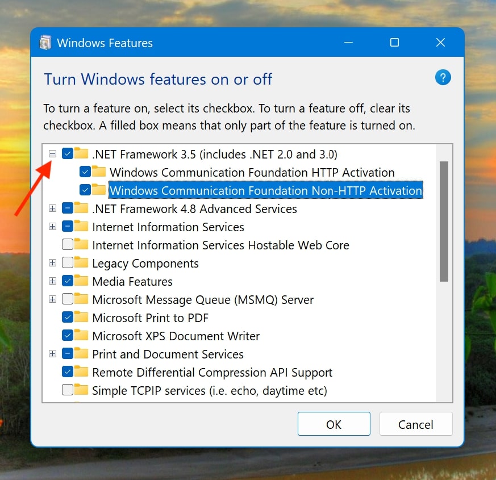Check the Simple TCPIP services checkbox
Screen dimensions: 496x480
[x=69, y=390]
